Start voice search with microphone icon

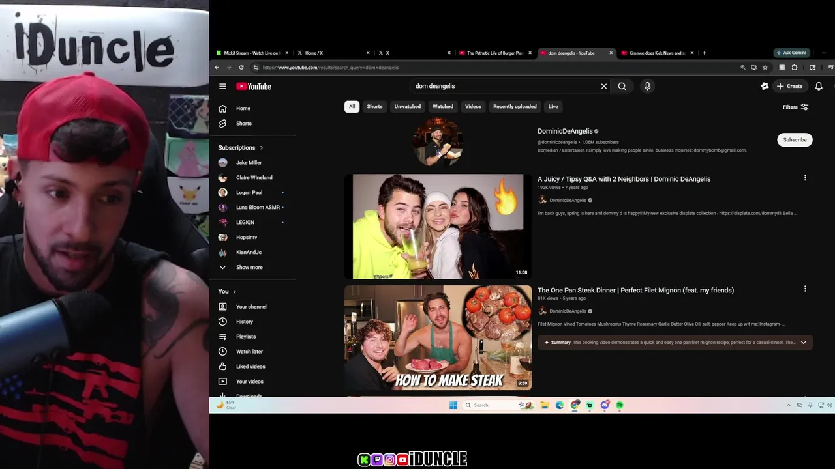pyautogui.click(x=647, y=86)
